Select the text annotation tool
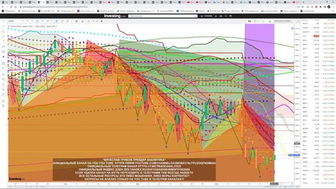The image size is (336, 189). tap(3, 41)
